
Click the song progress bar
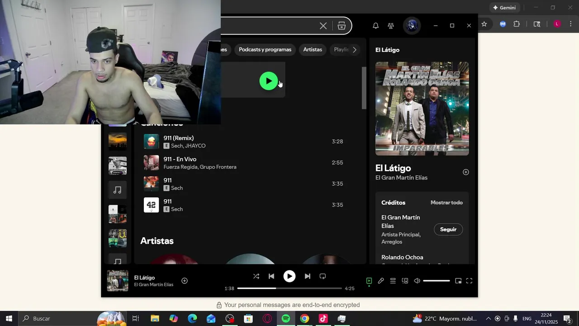pos(289,288)
